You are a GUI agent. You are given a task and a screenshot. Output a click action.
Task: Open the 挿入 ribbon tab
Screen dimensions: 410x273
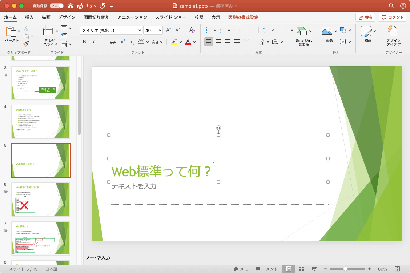pos(29,17)
